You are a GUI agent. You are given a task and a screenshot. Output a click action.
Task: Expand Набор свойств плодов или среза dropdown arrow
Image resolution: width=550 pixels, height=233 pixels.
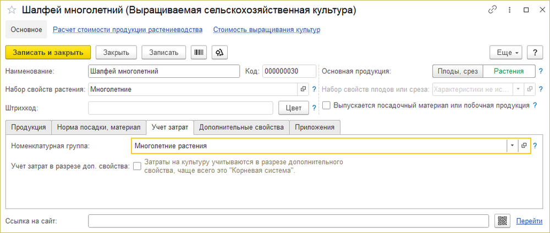519,89
